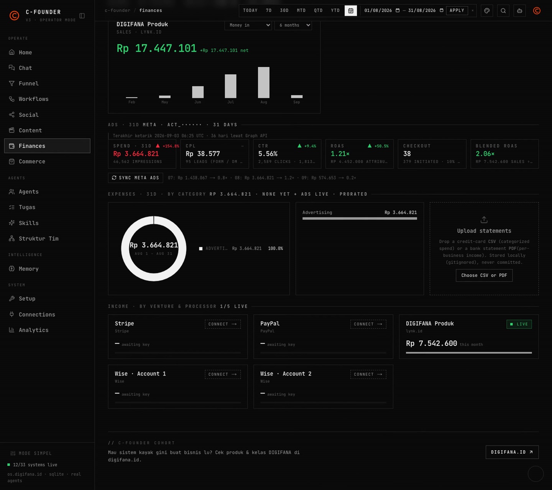
Task: Connect the Stripe processor
Action: point(223,324)
